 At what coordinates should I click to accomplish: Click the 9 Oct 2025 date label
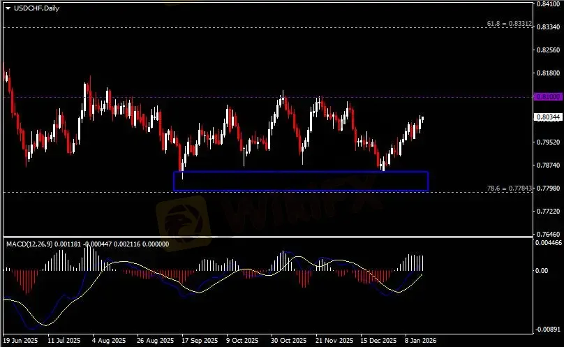click(242, 340)
